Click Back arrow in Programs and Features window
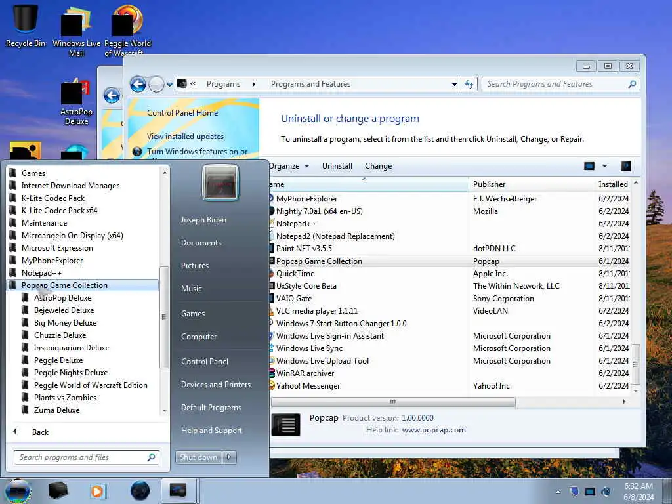This screenshot has width=672, height=504. 138,85
